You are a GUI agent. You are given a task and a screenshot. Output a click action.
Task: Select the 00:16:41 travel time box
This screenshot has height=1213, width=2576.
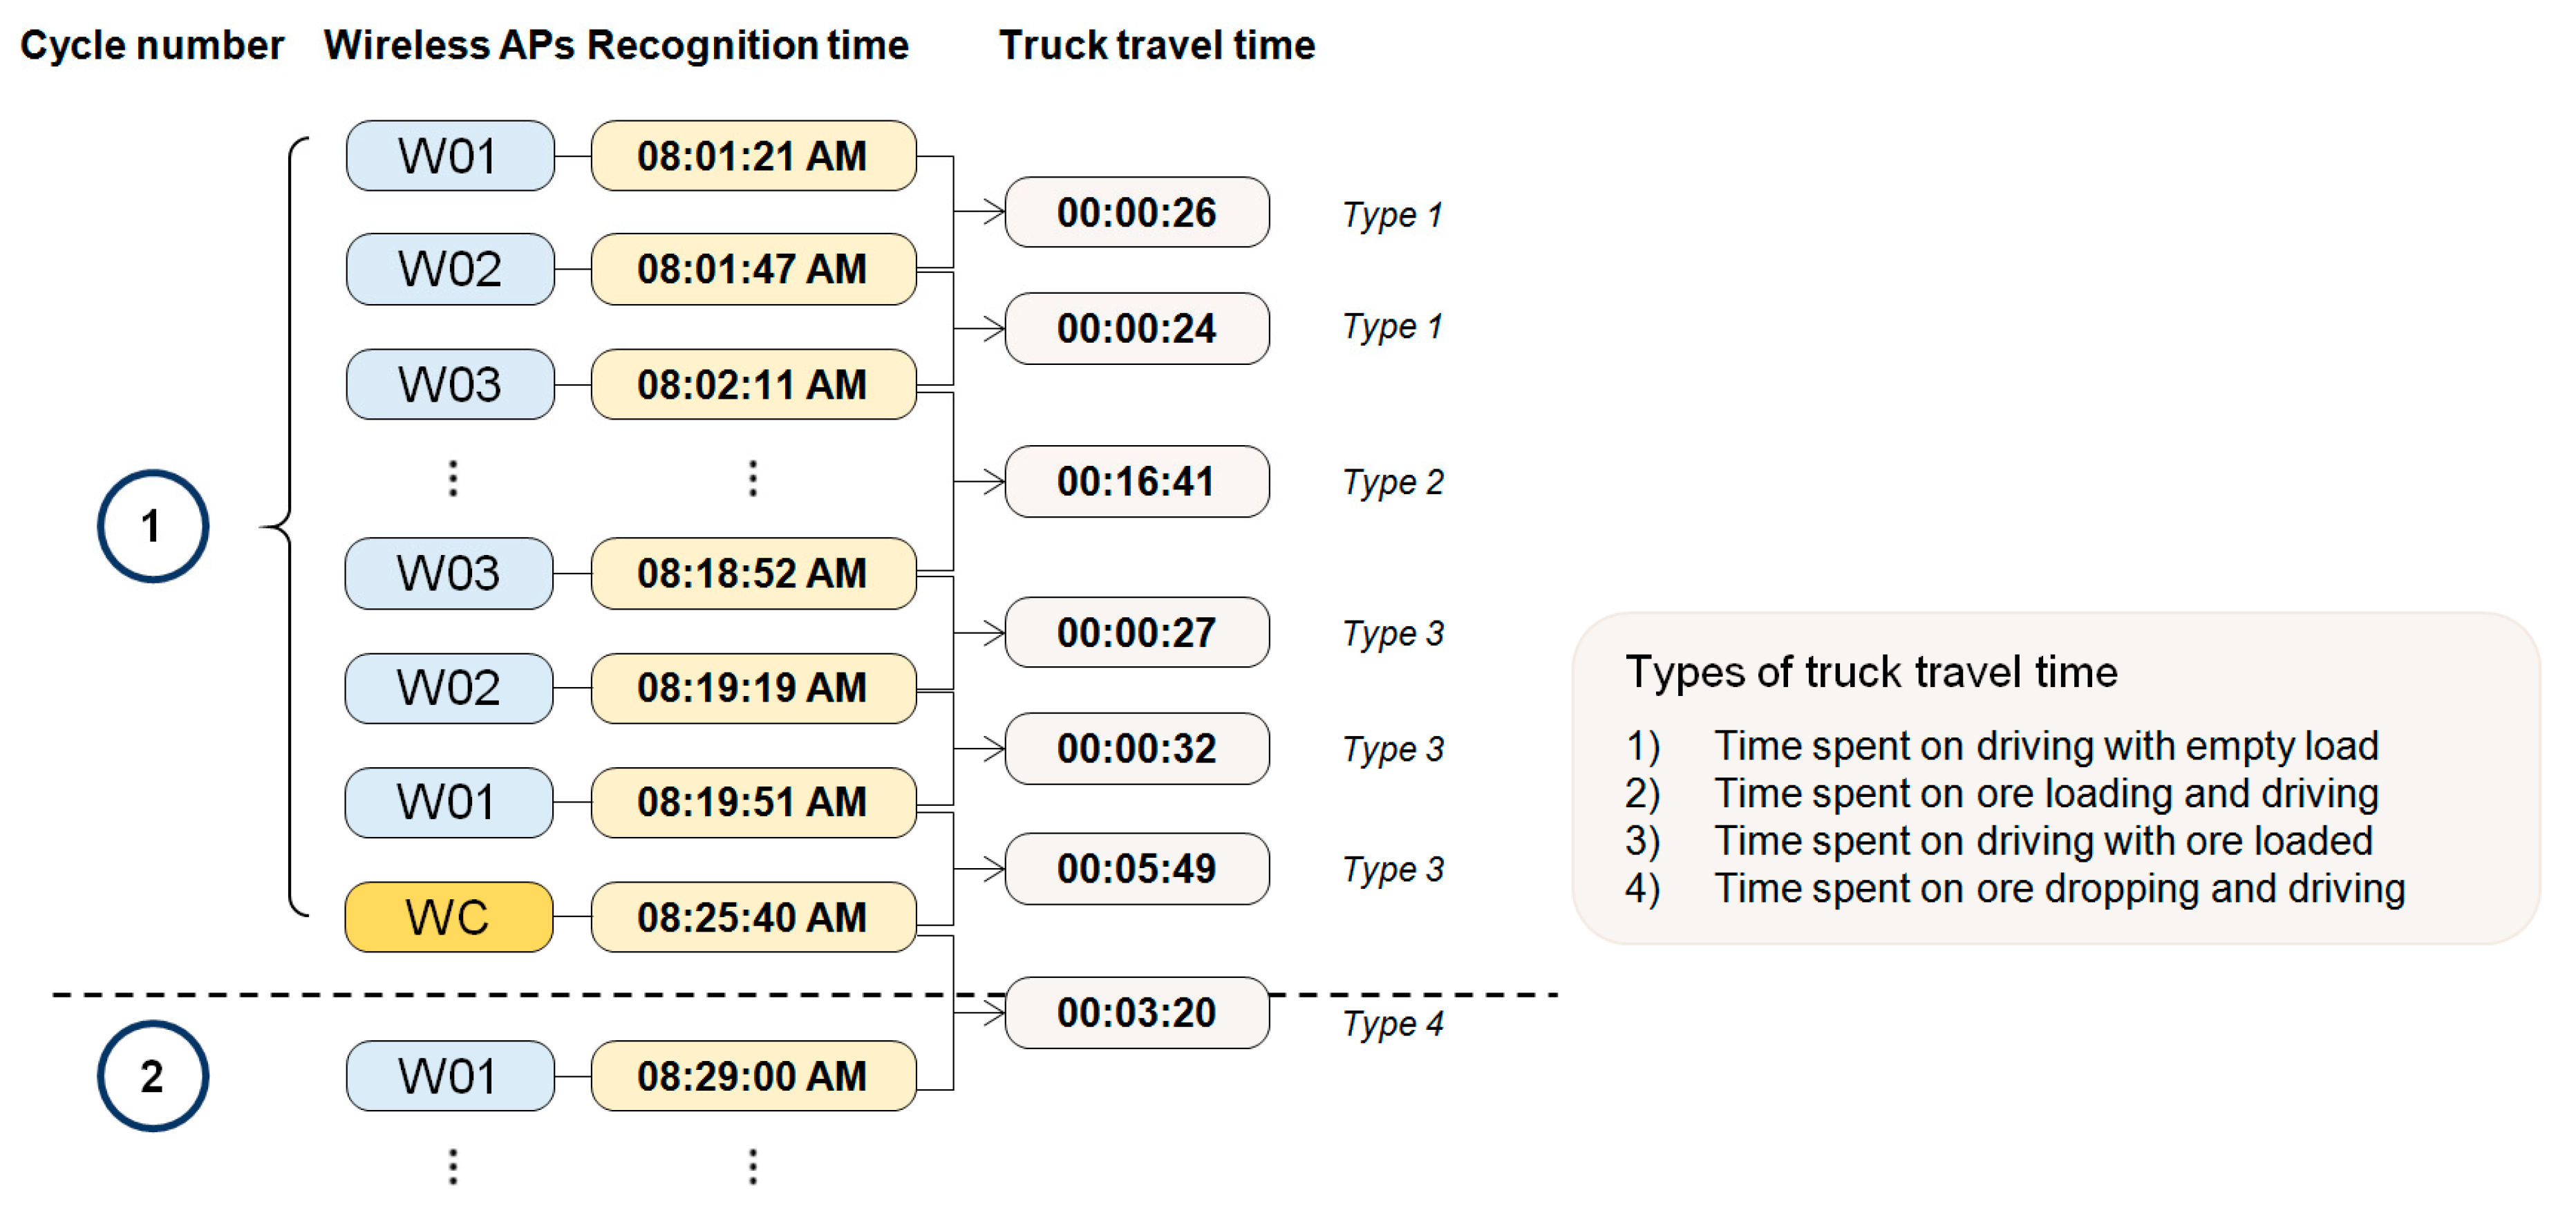click(x=1137, y=481)
